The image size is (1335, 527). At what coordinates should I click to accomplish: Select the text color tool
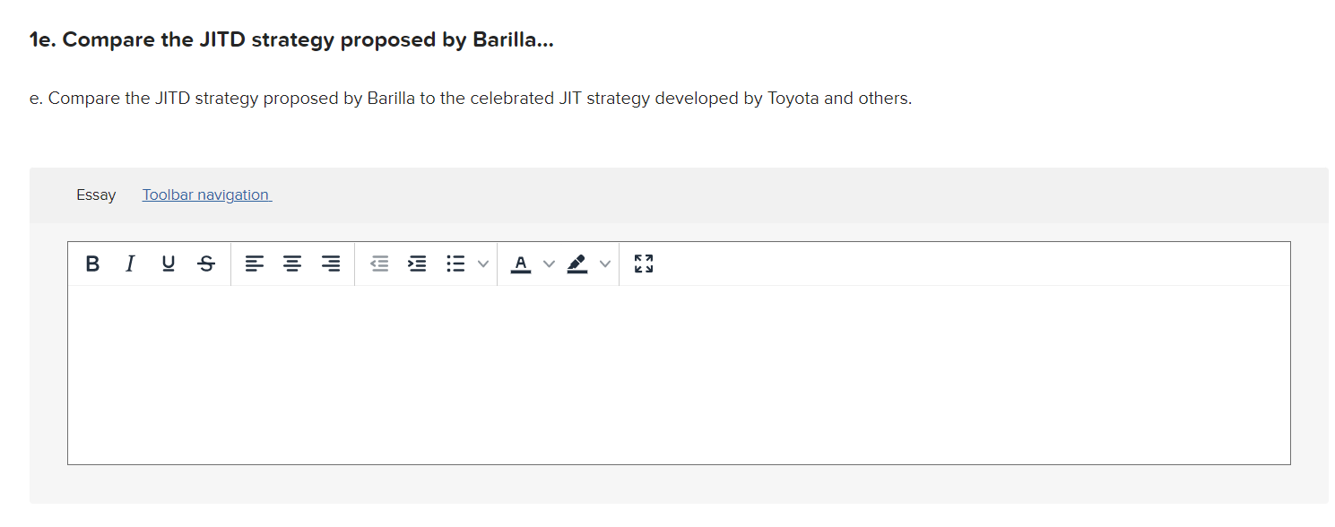coord(521,263)
